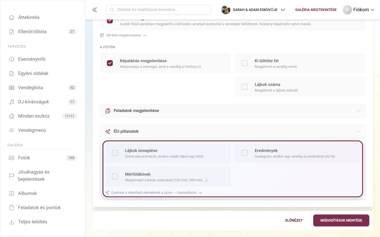The image size is (380, 237).
Task: Click the Egyéni oldalak page icon
Action: [12, 73]
